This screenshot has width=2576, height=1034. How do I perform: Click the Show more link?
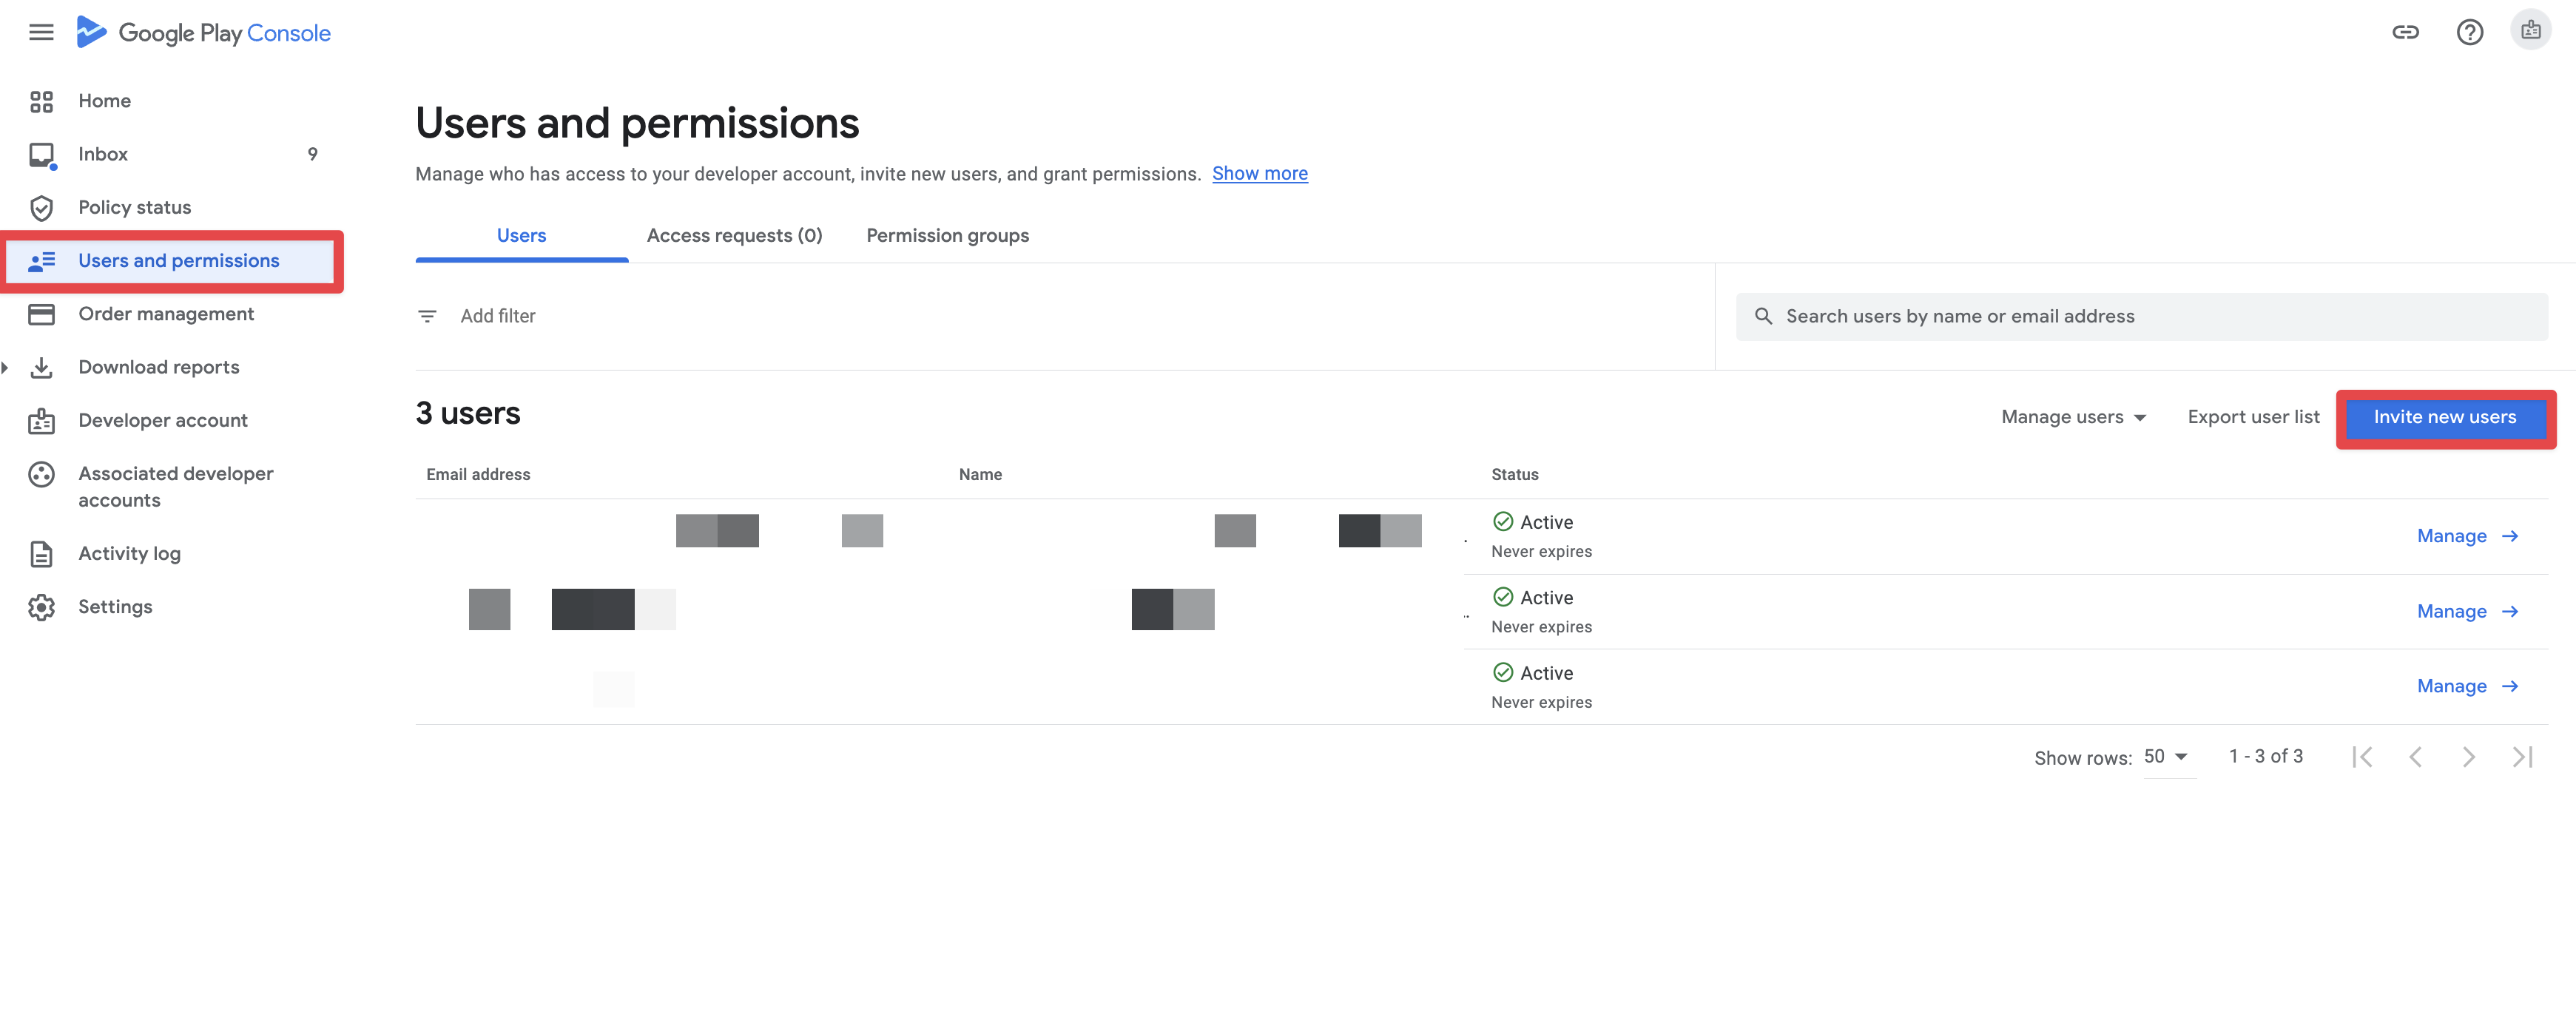pos(1259,173)
